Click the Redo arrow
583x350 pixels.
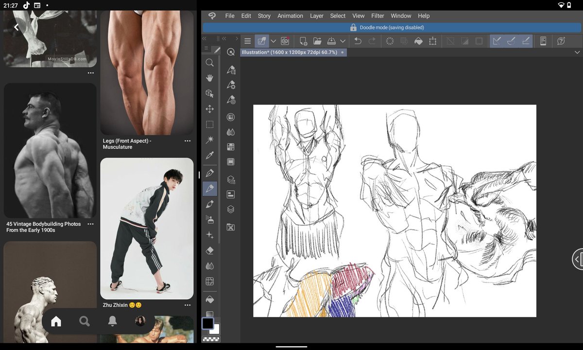click(372, 41)
